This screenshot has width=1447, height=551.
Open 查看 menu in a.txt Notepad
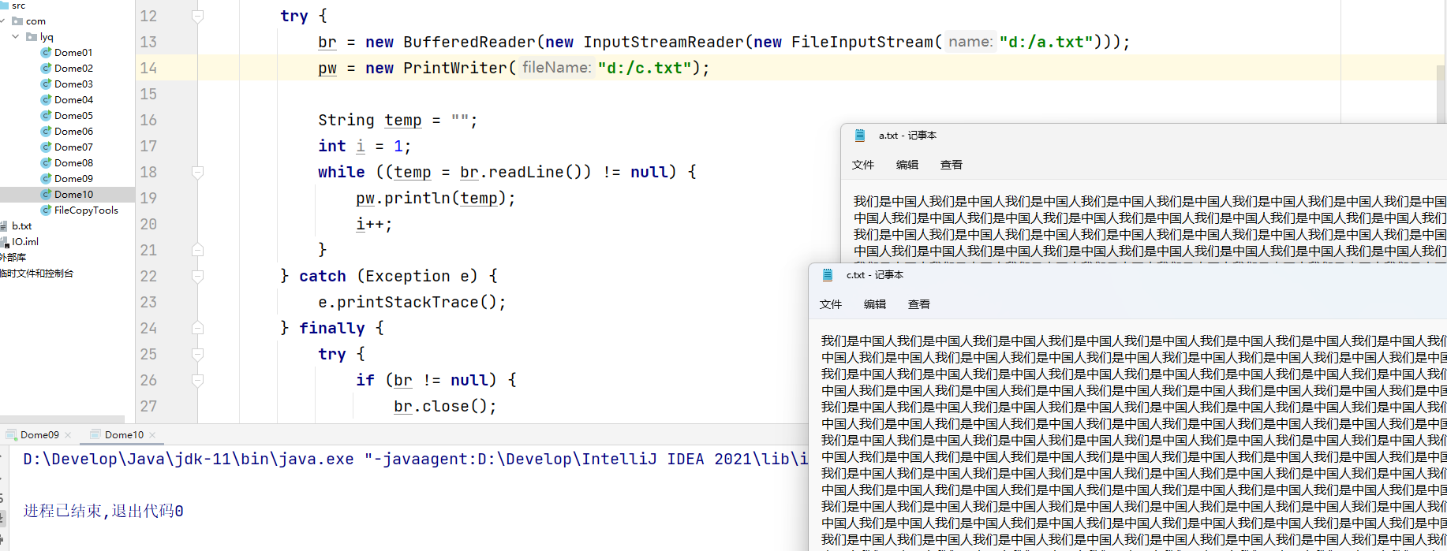pos(952,165)
